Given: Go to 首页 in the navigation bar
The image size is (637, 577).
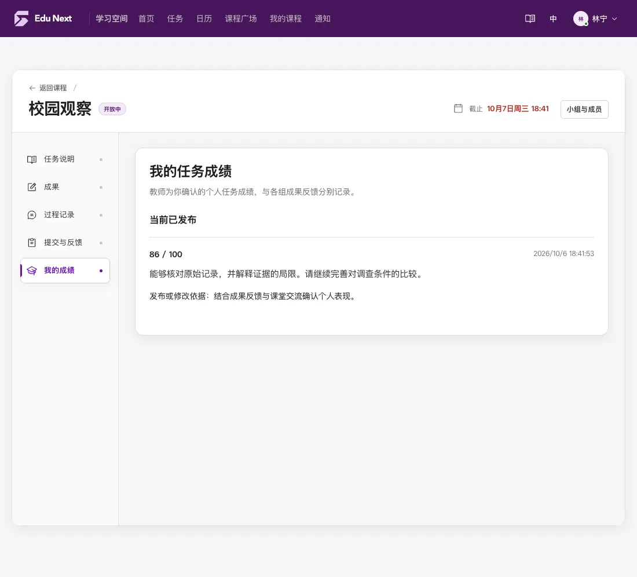Looking at the screenshot, I should [x=147, y=19].
